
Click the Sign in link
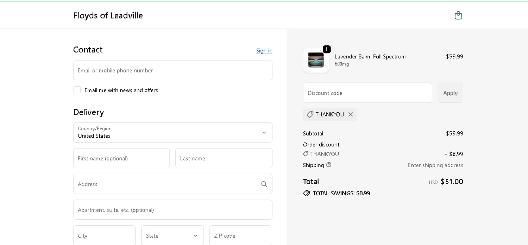click(x=264, y=51)
